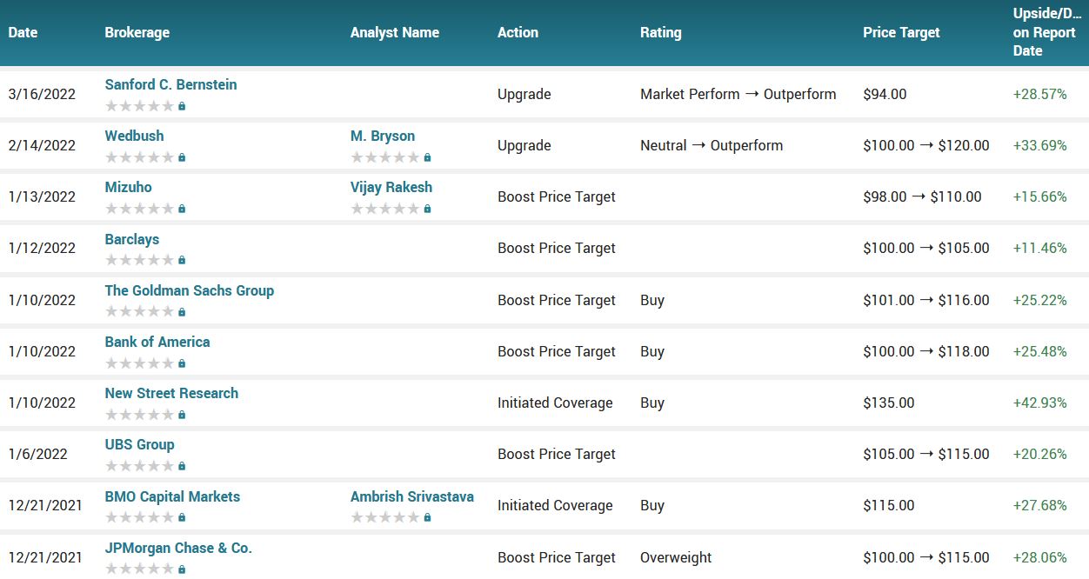Click star rating under M. Bryson

(x=385, y=157)
